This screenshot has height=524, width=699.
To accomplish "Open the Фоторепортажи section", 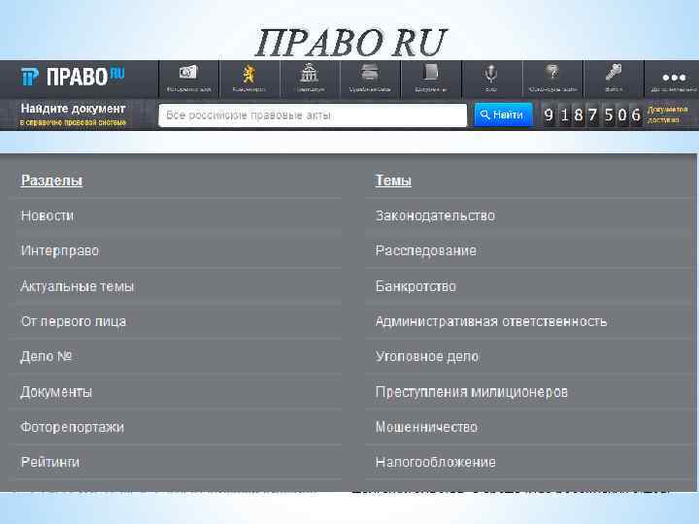I will pos(72,427).
